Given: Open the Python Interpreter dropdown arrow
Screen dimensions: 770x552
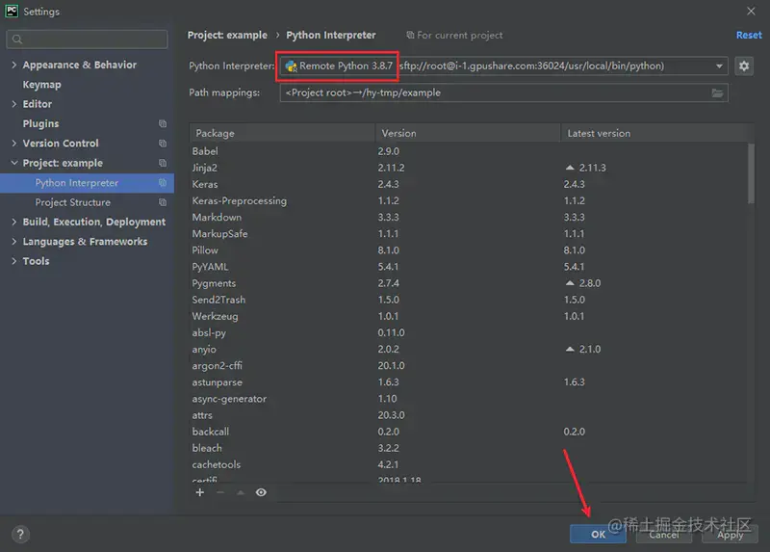Looking at the screenshot, I should pyautogui.click(x=719, y=66).
